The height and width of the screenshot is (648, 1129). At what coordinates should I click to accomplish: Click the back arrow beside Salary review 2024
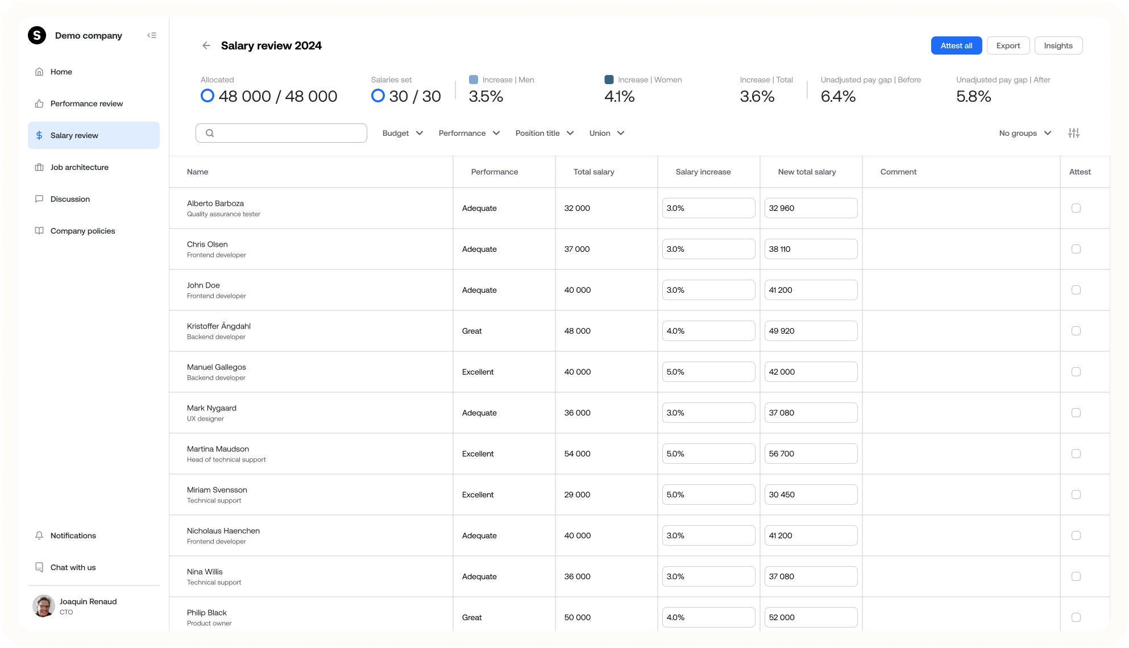(x=206, y=45)
